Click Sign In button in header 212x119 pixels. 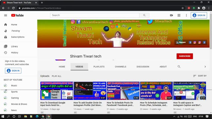(x=199, y=15)
